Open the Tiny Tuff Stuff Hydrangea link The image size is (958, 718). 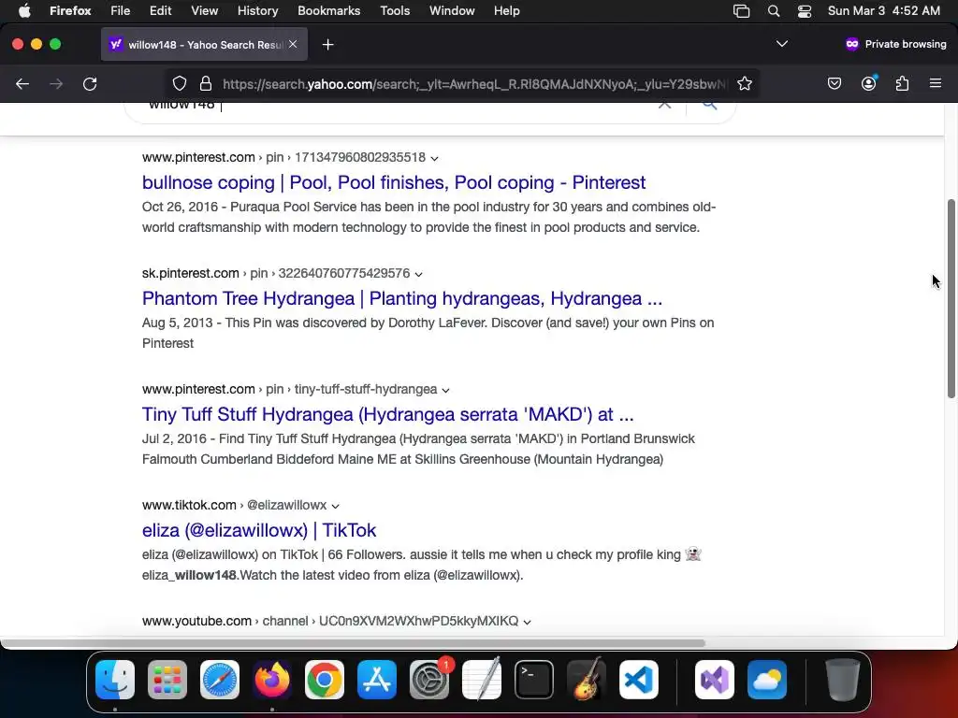(388, 414)
